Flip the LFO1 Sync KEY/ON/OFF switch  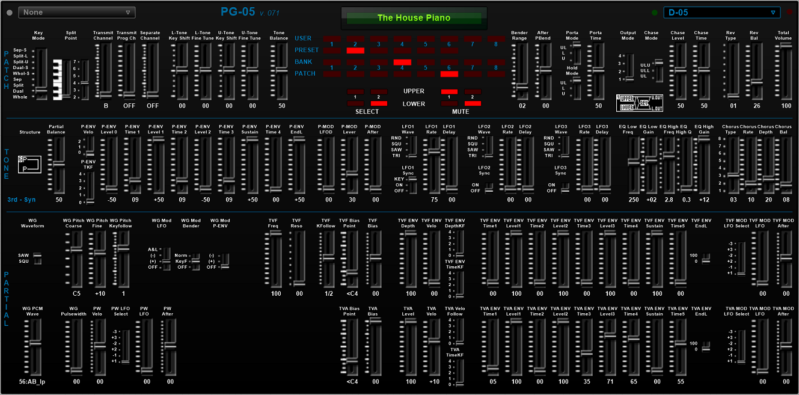[x=412, y=185]
